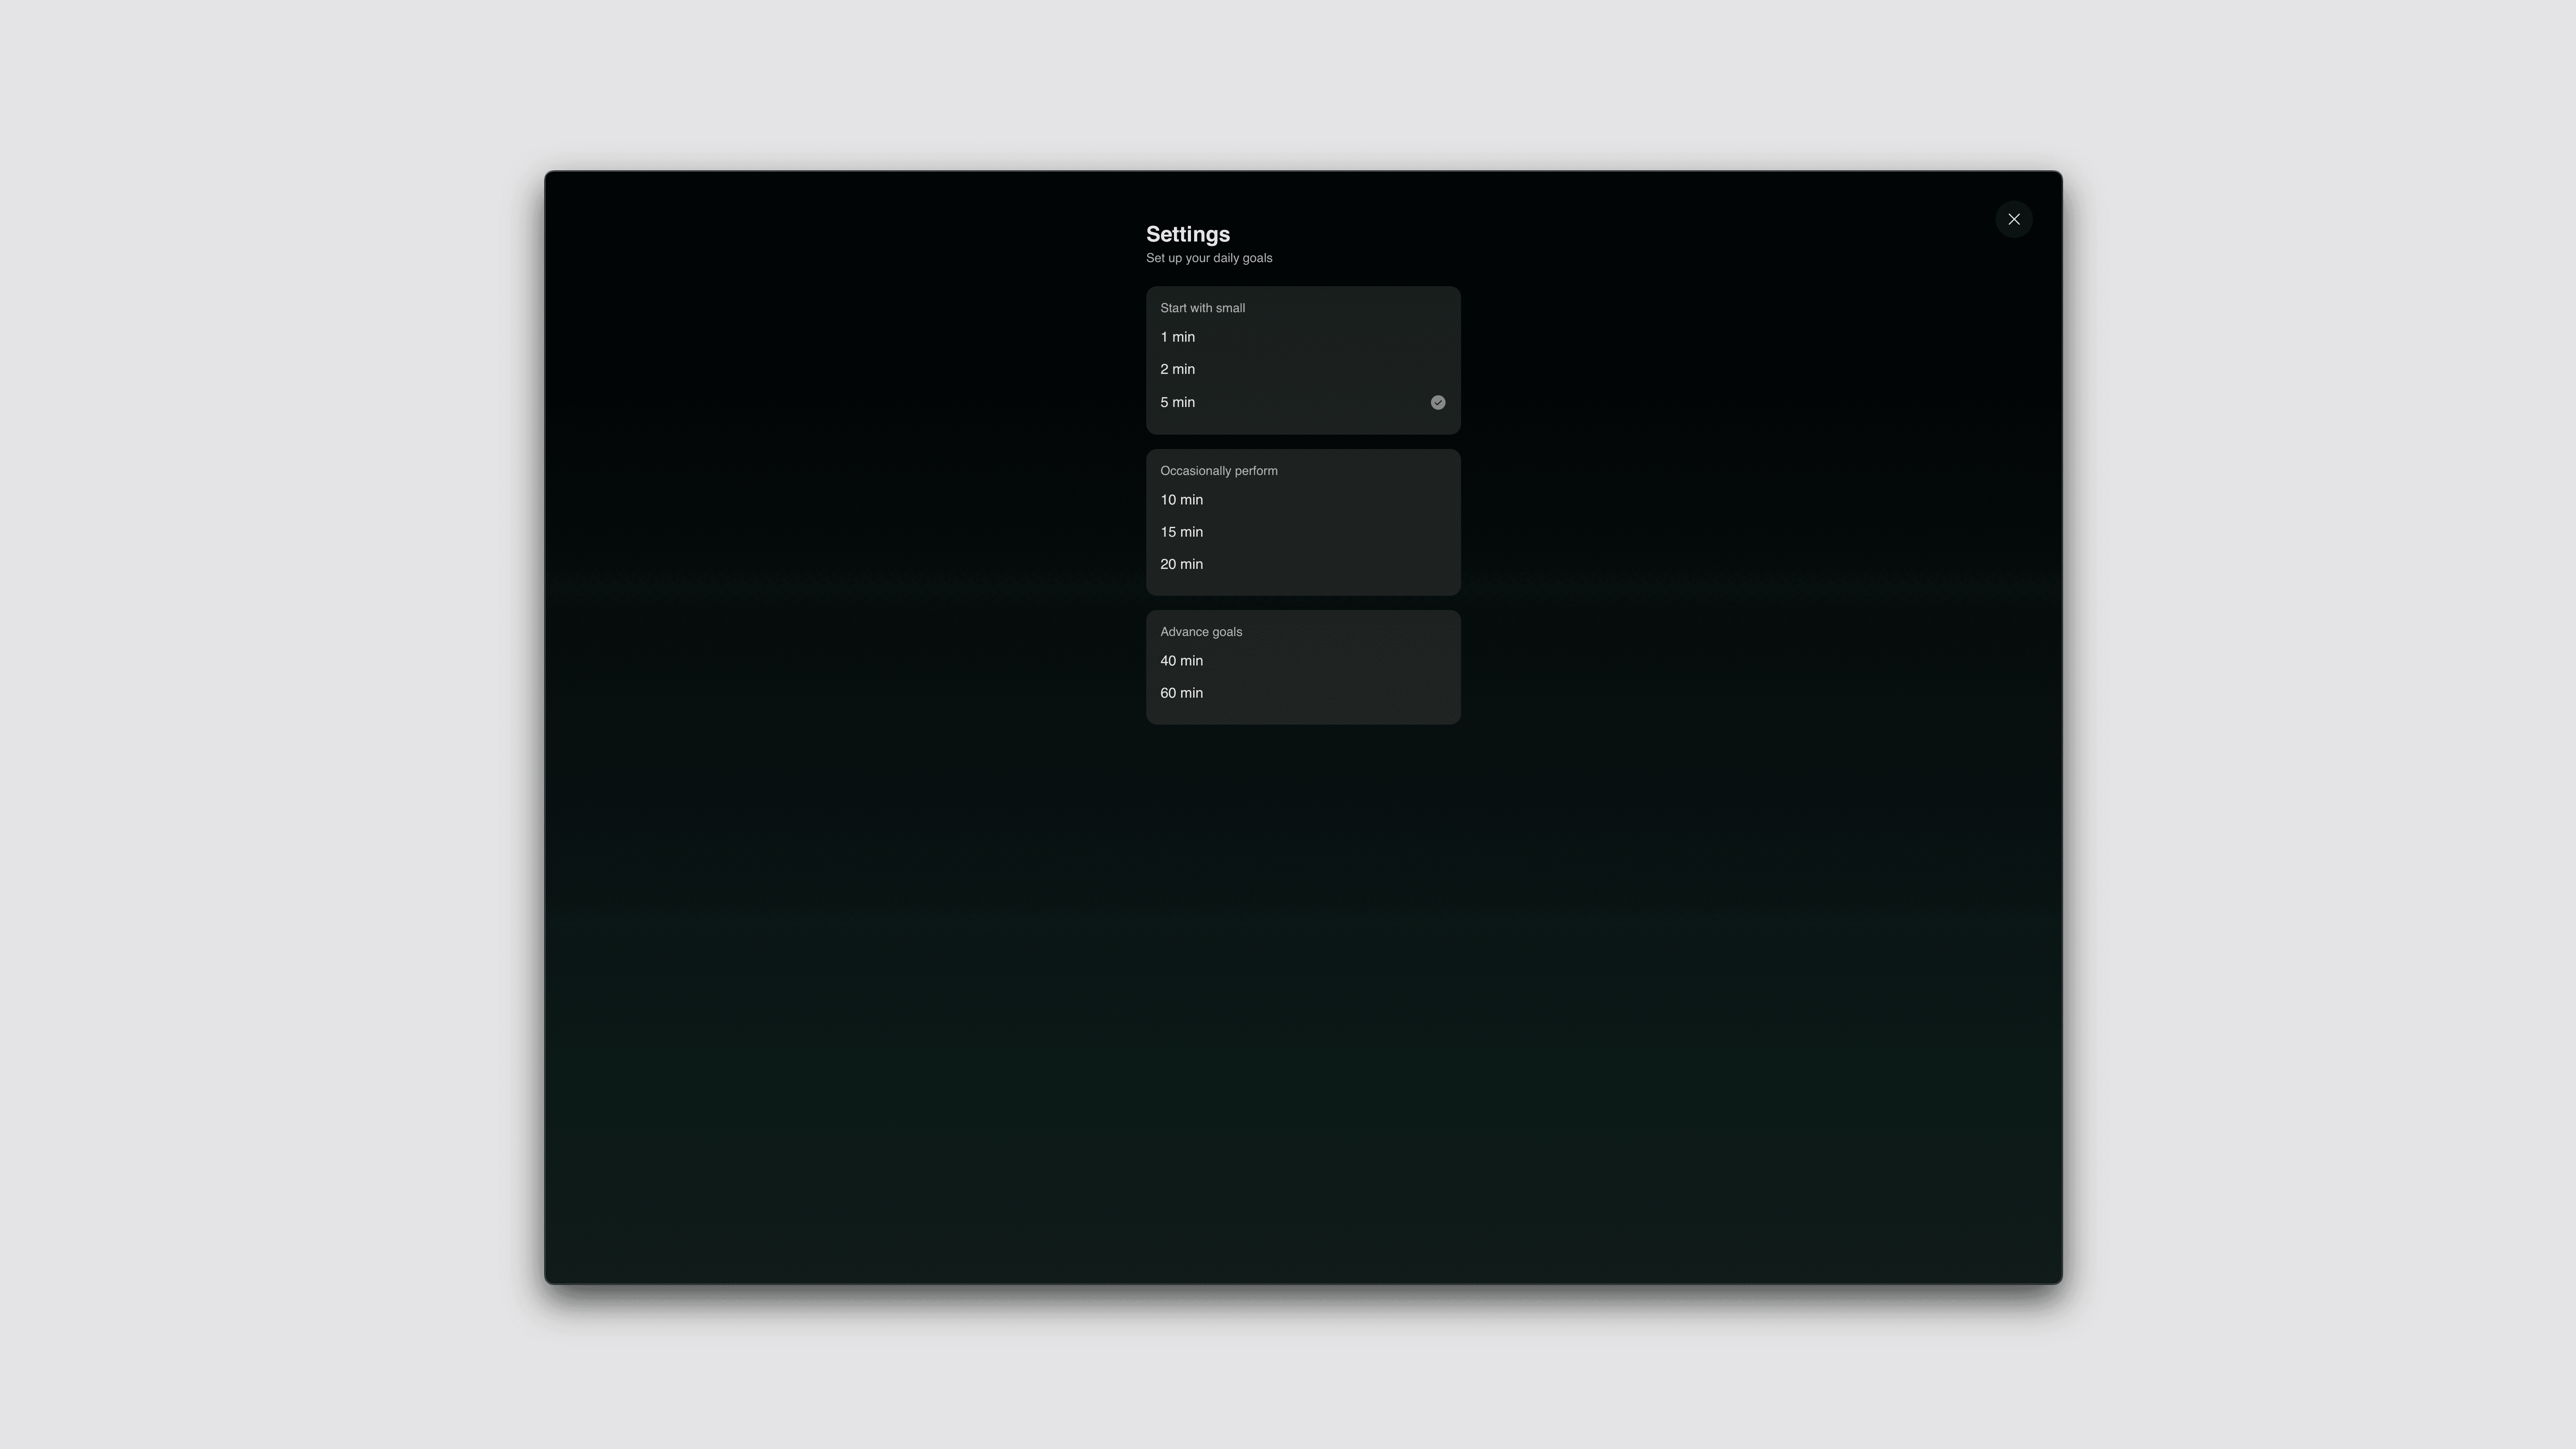Set the daily goal to 10 min
2576x1449 pixels.
[1181, 500]
